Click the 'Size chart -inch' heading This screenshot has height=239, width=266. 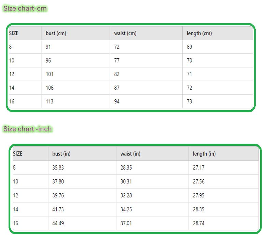coord(27,129)
